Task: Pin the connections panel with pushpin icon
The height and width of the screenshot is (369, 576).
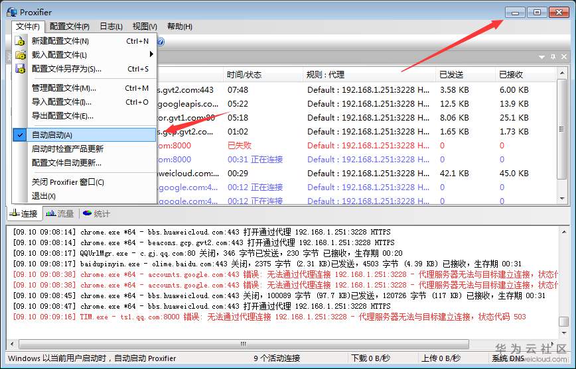Action: pyautogui.click(x=553, y=57)
